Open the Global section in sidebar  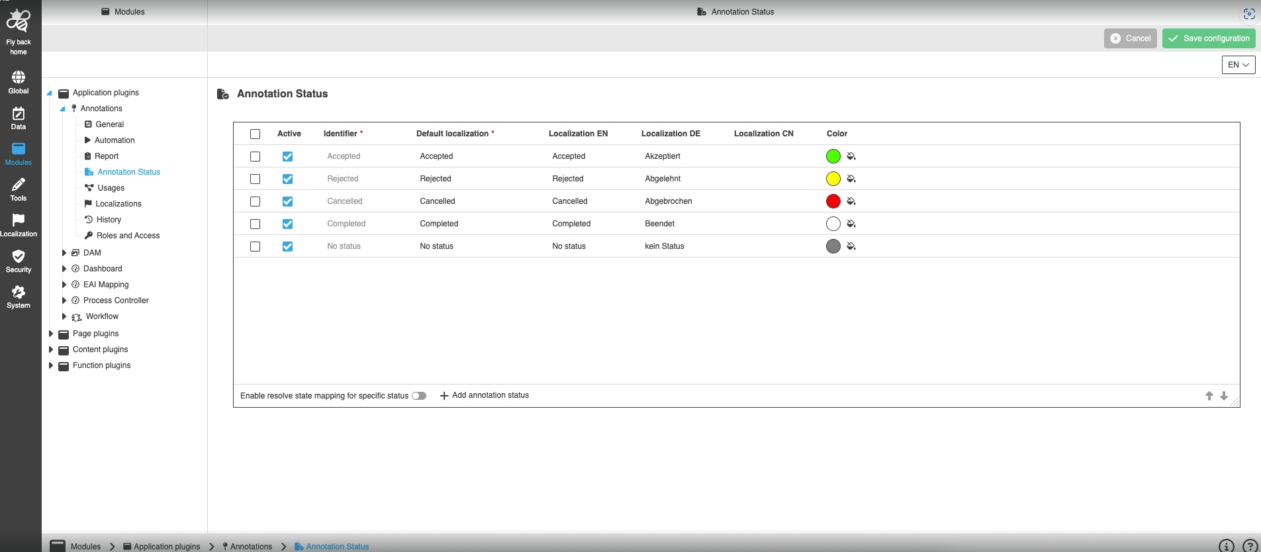(x=19, y=82)
